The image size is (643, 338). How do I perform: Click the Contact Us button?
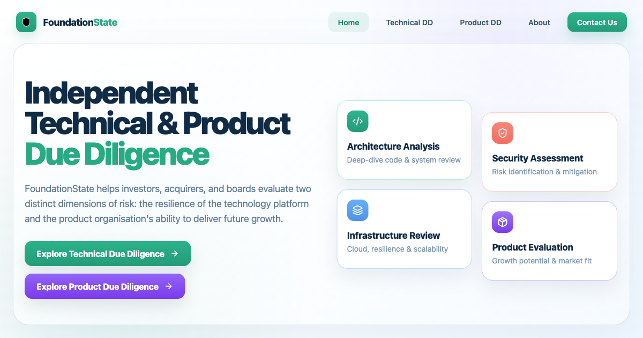[x=597, y=23]
